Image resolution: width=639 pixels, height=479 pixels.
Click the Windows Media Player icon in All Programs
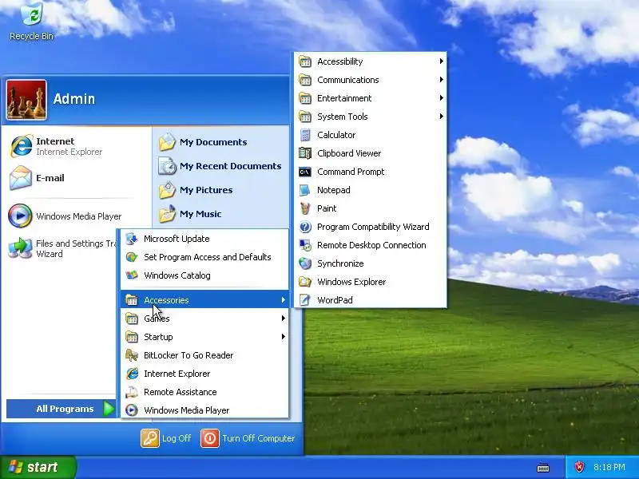click(132, 410)
